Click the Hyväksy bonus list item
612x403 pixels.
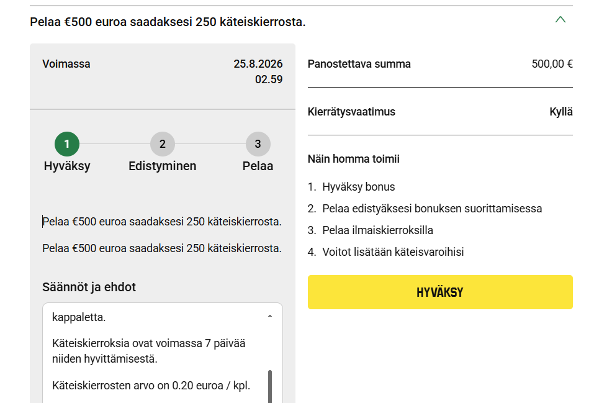click(x=358, y=187)
